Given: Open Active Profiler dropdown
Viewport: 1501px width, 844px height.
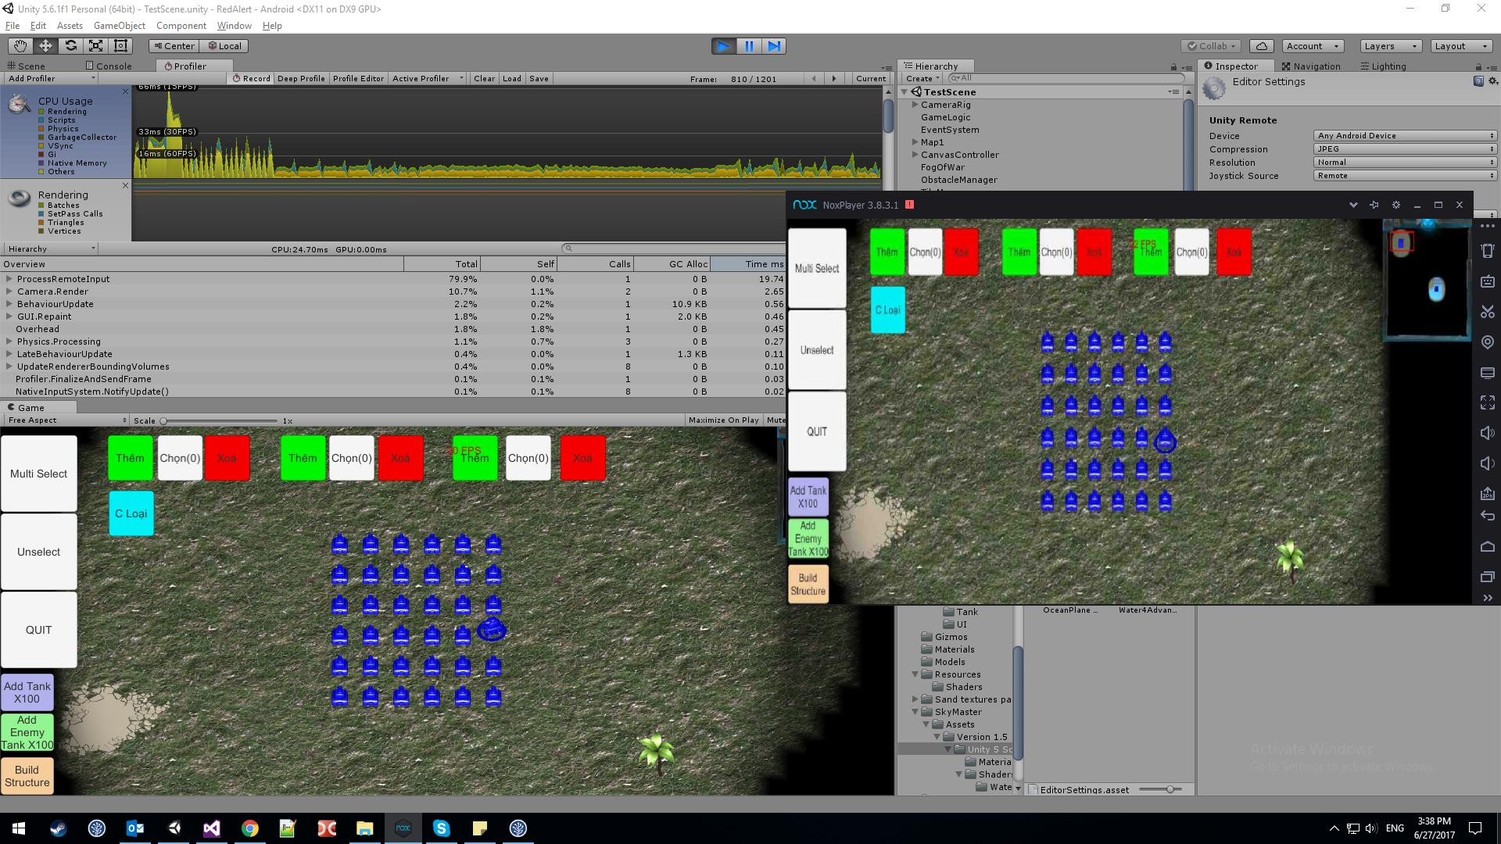Looking at the screenshot, I should (428, 79).
